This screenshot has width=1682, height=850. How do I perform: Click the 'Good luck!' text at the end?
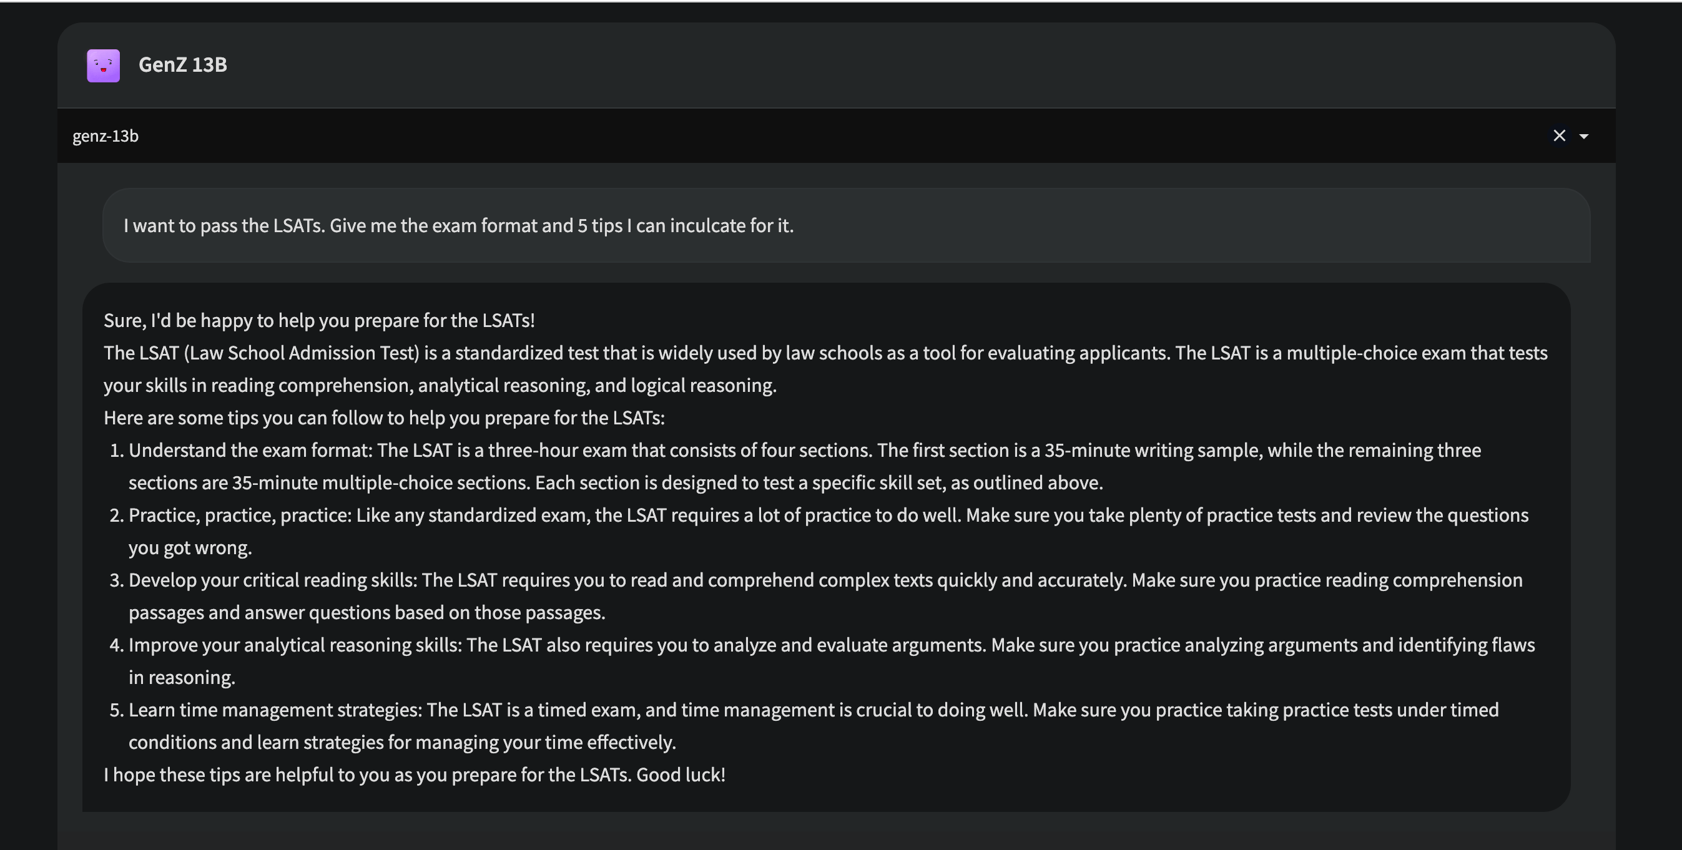coord(681,775)
